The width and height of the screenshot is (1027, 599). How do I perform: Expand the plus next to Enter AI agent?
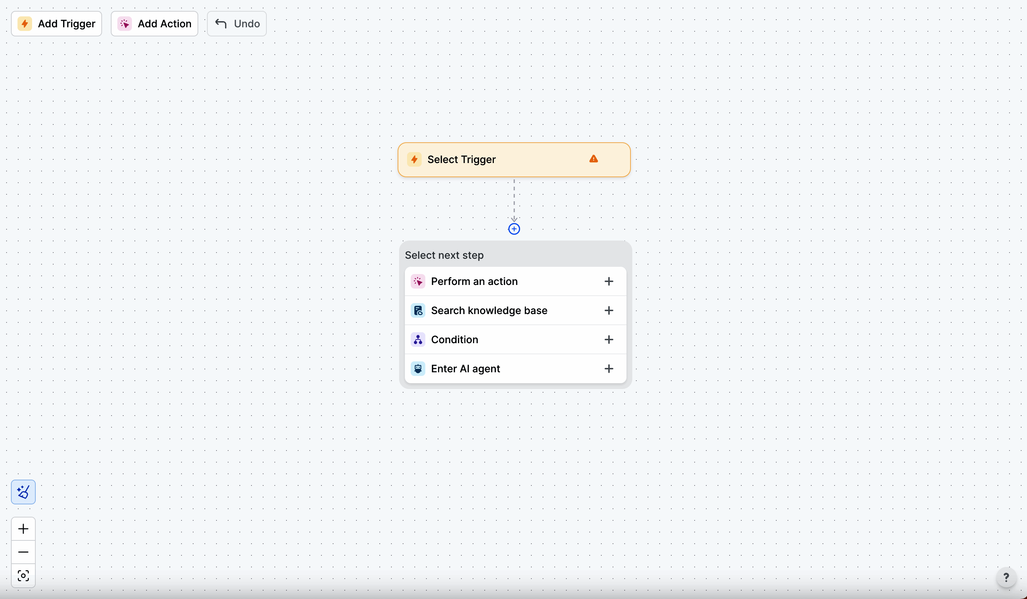coord(609,369)
